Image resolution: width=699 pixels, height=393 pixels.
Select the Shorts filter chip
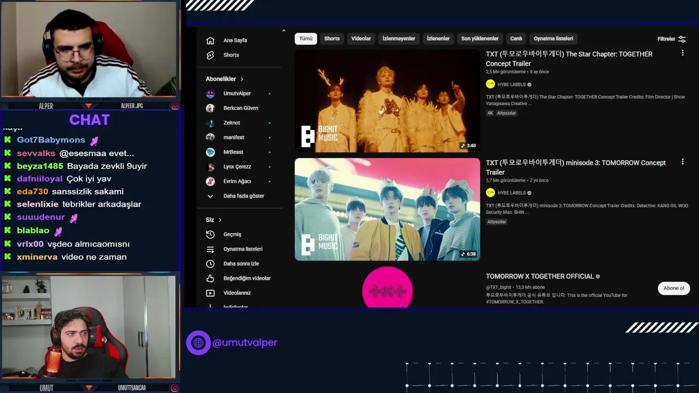pyautogui.click(x=332, y=39)
